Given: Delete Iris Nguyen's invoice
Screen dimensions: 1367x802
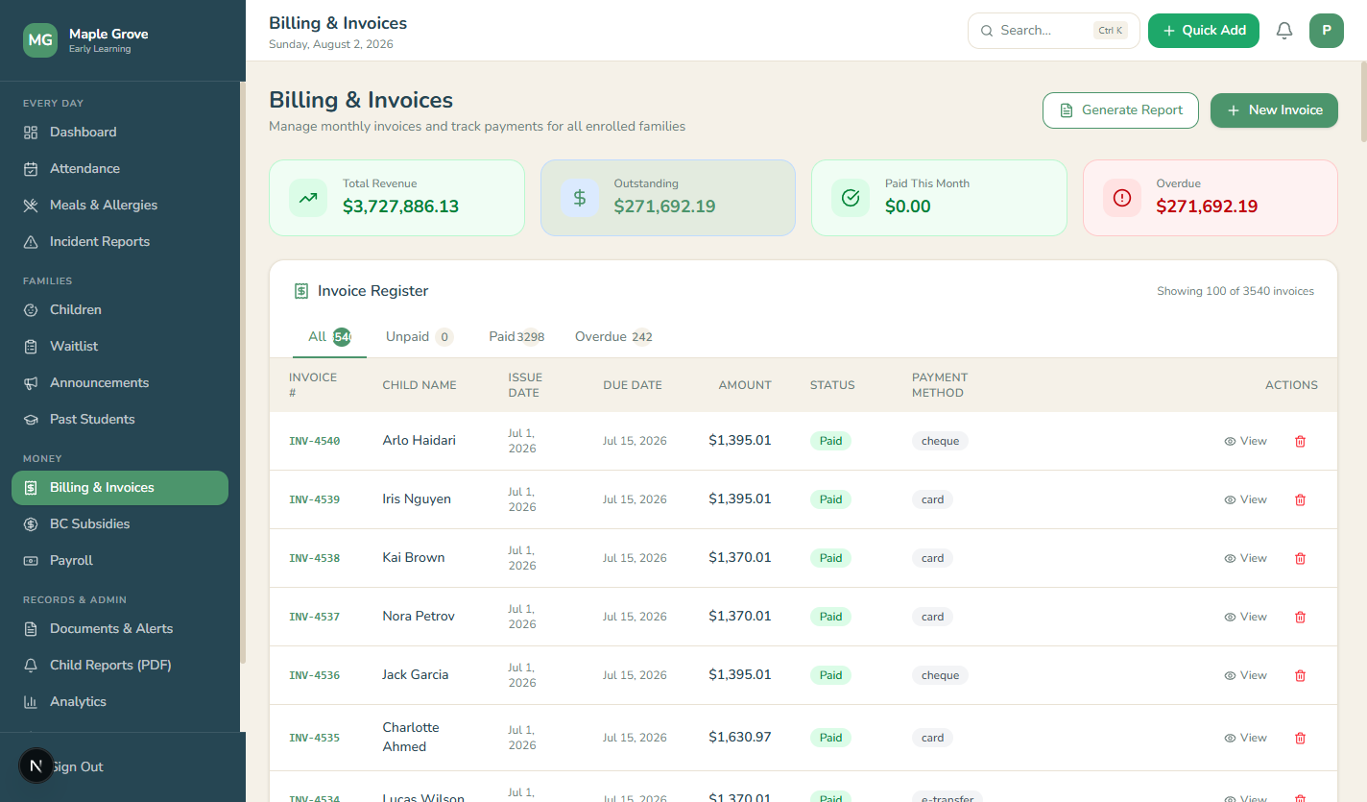Looking at the screenshot, I should tap(1301, 500).
